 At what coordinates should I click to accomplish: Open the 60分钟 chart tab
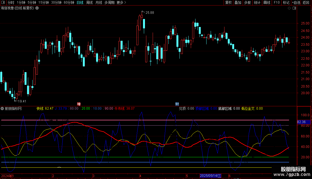pyautogui.click(x=69, y=2)
